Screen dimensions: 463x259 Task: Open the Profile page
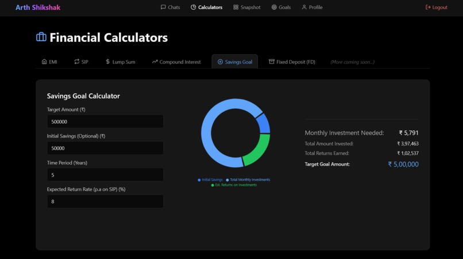point(312,7)
